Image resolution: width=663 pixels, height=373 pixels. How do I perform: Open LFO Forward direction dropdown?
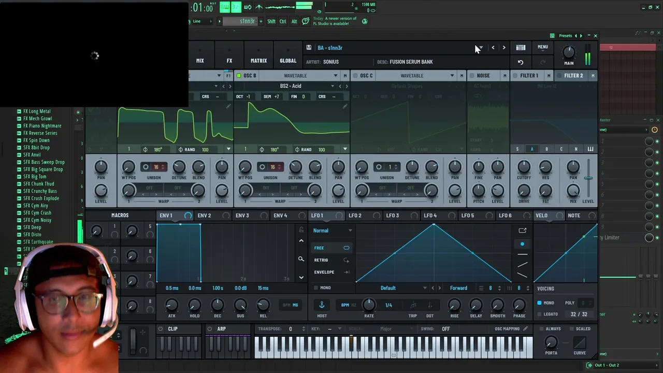click(x=458, y=288)
